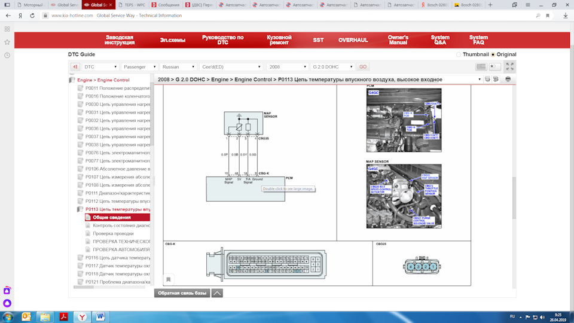Click the print icon in document header
The image size is (574, 323).
click(x=508, y=79)
